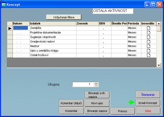164x117 pixels.
Task: Click the Prenos button
Action: click(x=123, y=111)
